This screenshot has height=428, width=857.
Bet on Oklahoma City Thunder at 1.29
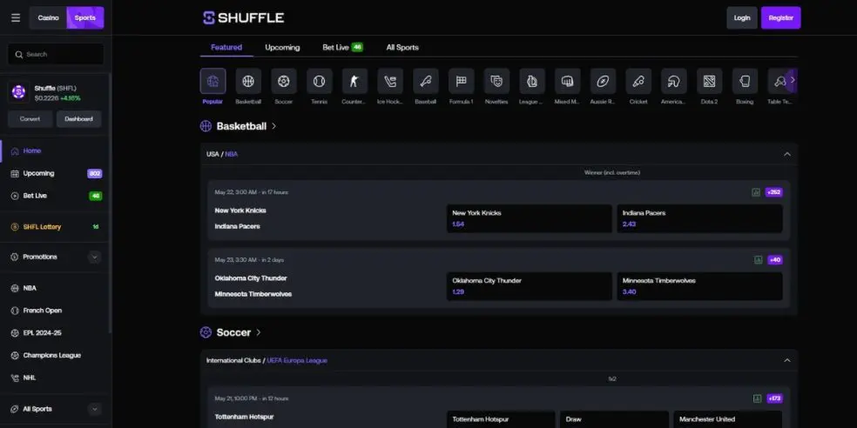tap(529, 286)
